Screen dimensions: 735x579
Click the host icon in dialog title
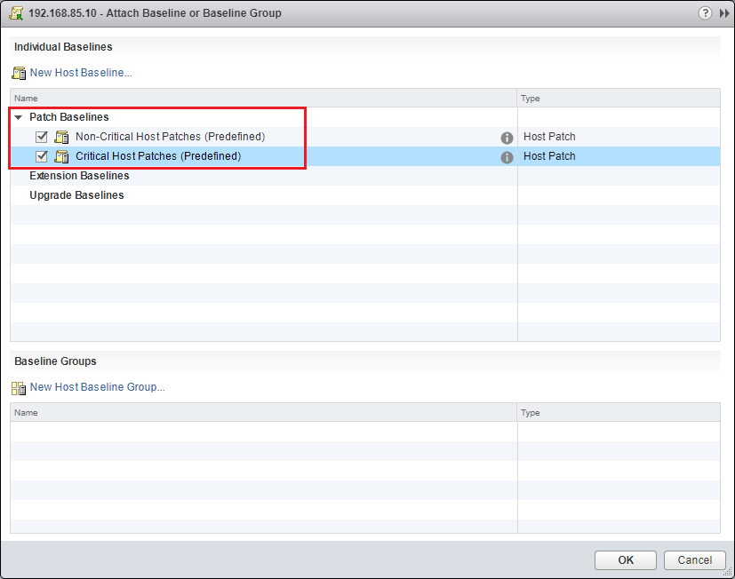point(16,13)
